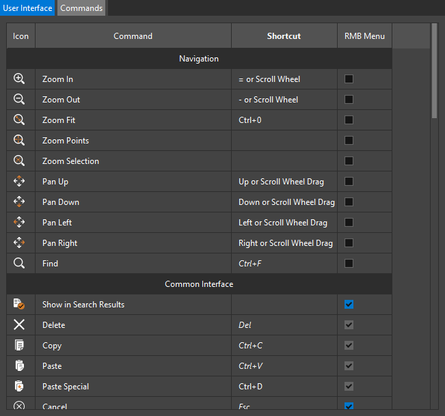The width and height of the screenshot is (445, 416).
Task: Click the Copy icon
Action: (x=19, y=345)
